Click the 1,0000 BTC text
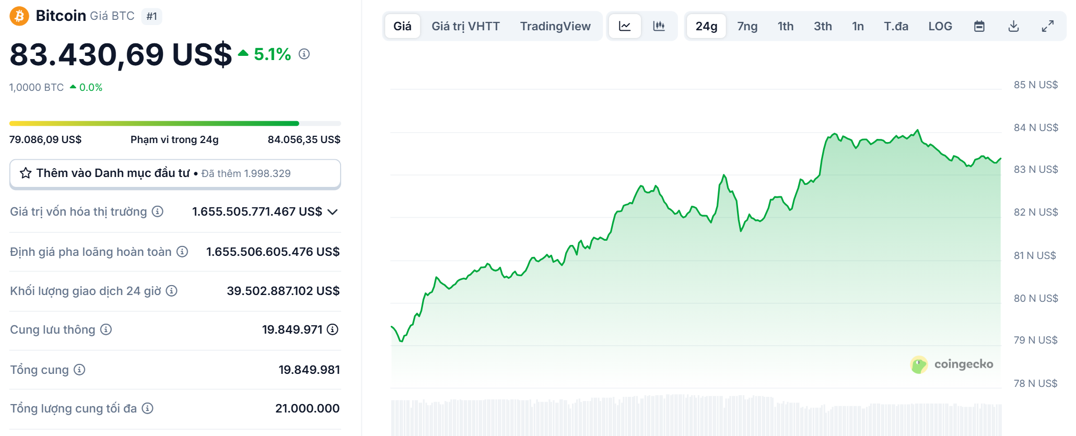Image resolution: width=1076 pixels, height=436 pixels. [37, 87]
